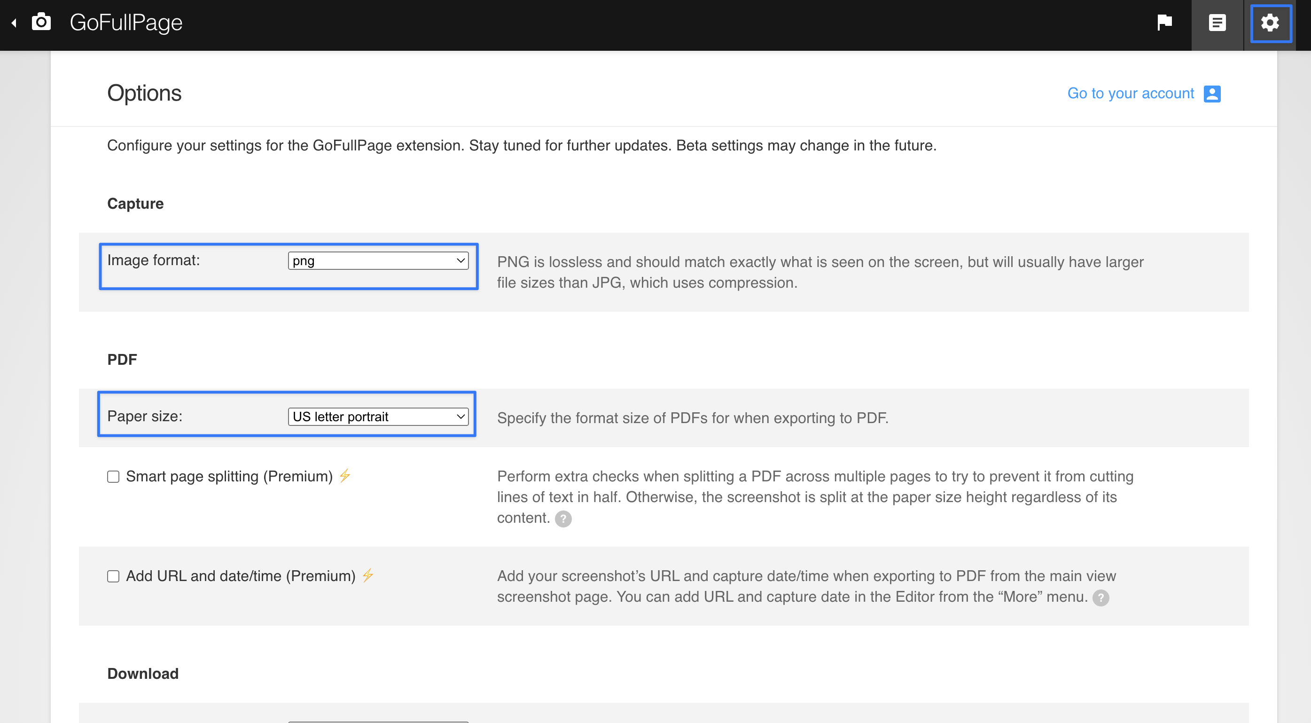The height and width of the screenshot is (723, 1311).
Task: Open the Paper size dropdown
Action: point(378,417)
